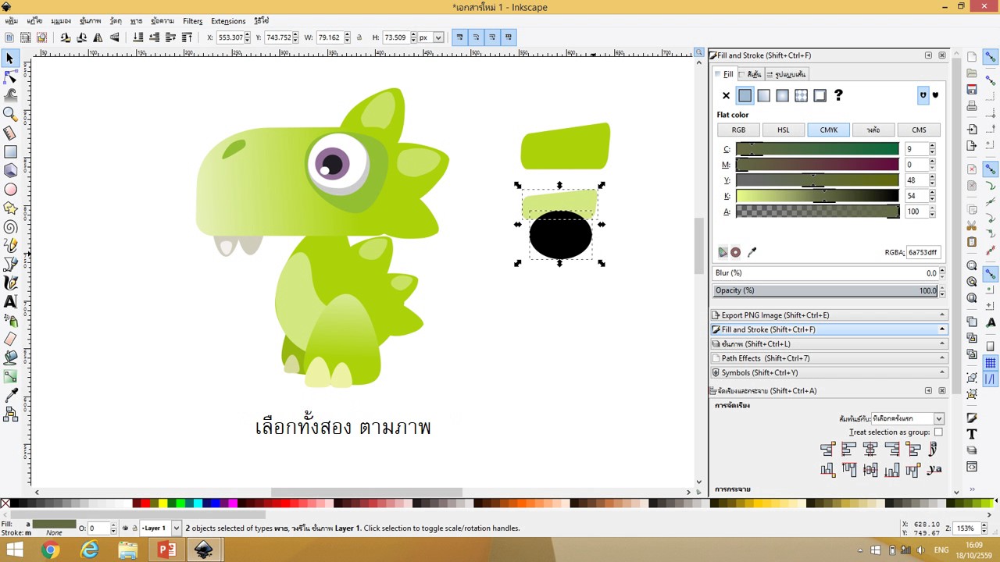Switch color mode to RGB

[x=738, y=130]
